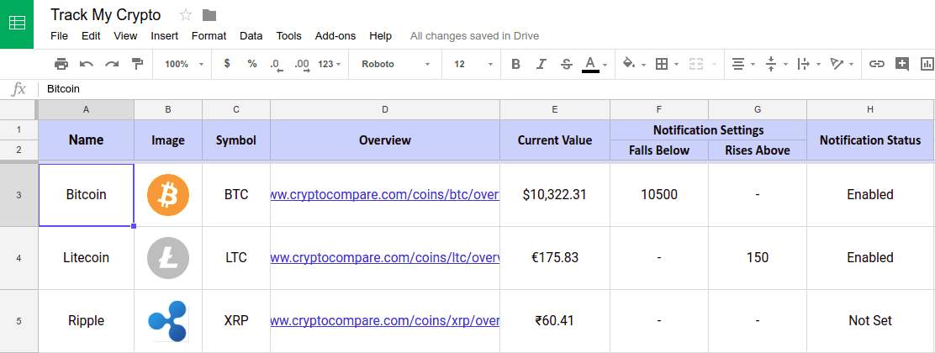Open the Bitcoin cryptocompare overview link
The height and width of the screenshot is (353, 935).
point(384,194)
